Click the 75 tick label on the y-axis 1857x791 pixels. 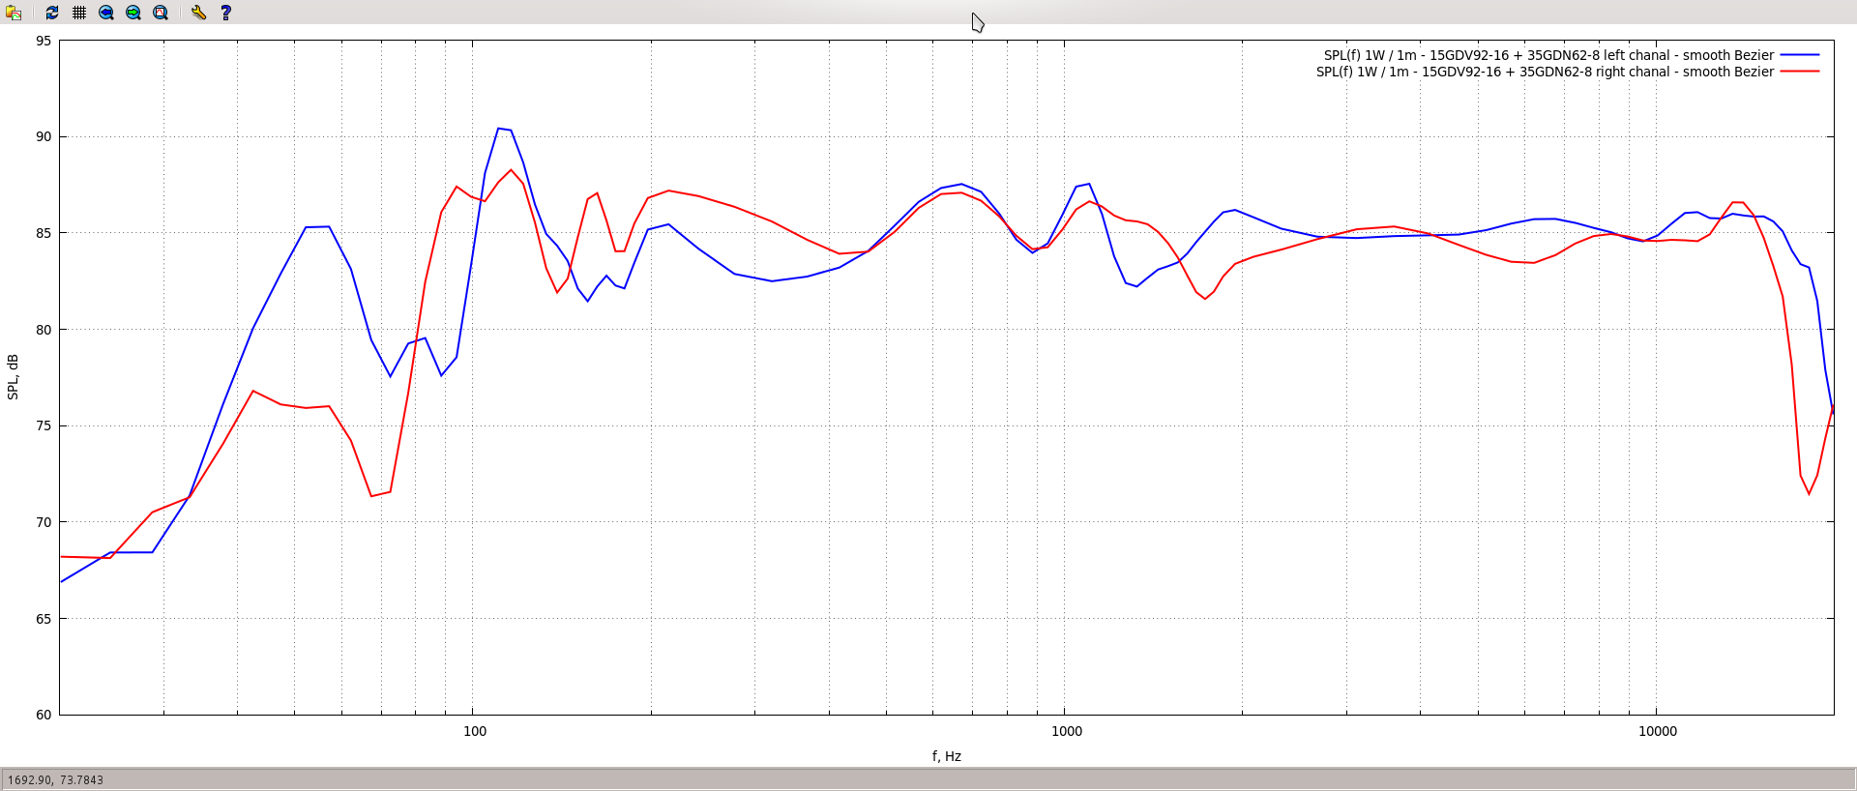pos(44,425)
